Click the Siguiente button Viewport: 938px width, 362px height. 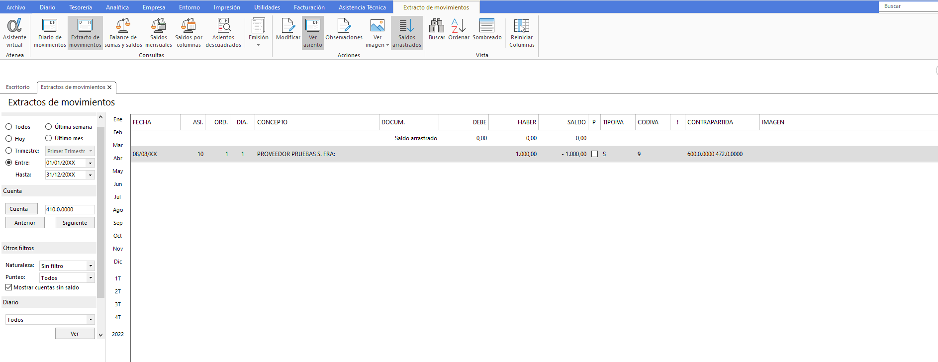[x=75, y=223]
